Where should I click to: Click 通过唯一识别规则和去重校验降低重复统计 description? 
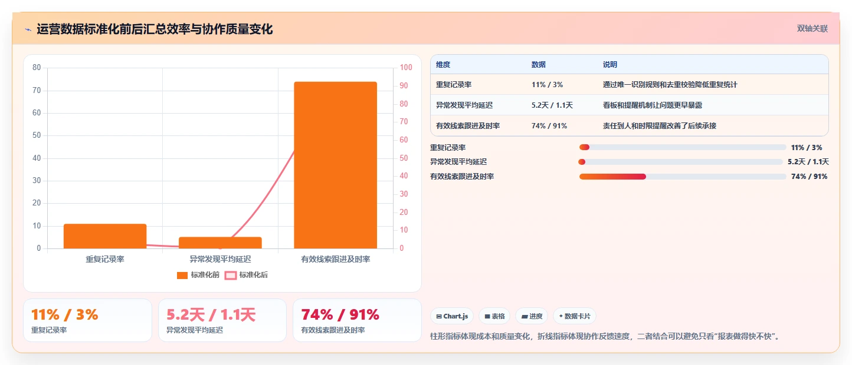[x=670, y=85]
